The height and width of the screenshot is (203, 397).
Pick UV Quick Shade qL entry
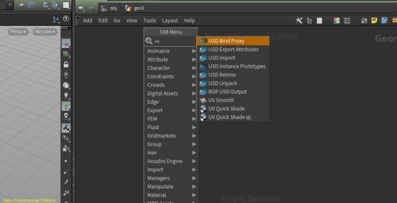(230, 117)
